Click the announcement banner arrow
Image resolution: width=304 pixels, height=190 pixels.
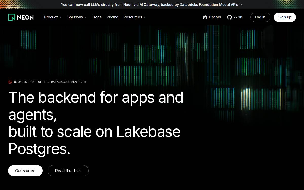click(241, 5)
